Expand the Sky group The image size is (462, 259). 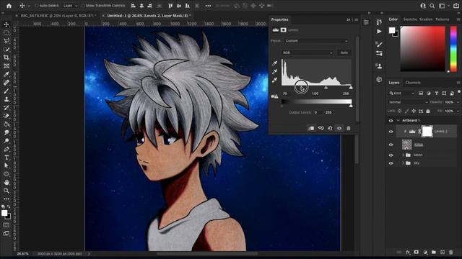tap(403, 163)
